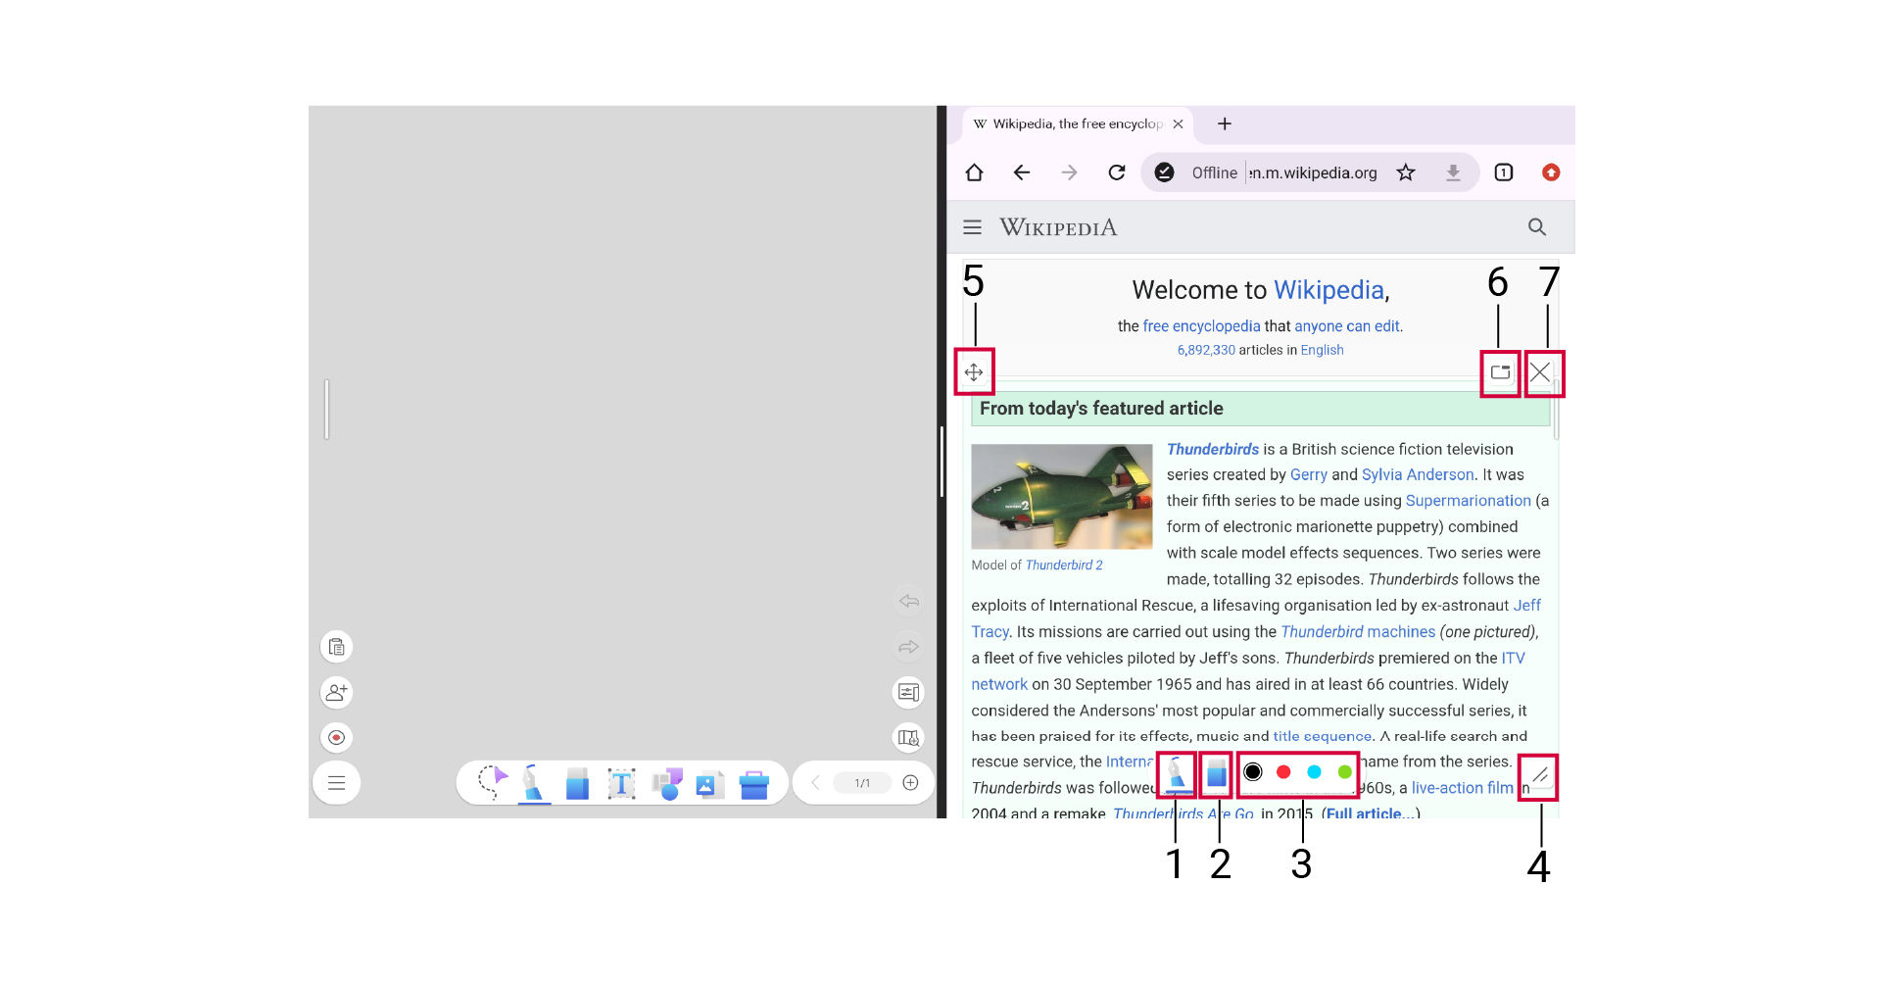
Task: Open the browser tab switcher showing 1
Action: click(x=1504, y=173)
